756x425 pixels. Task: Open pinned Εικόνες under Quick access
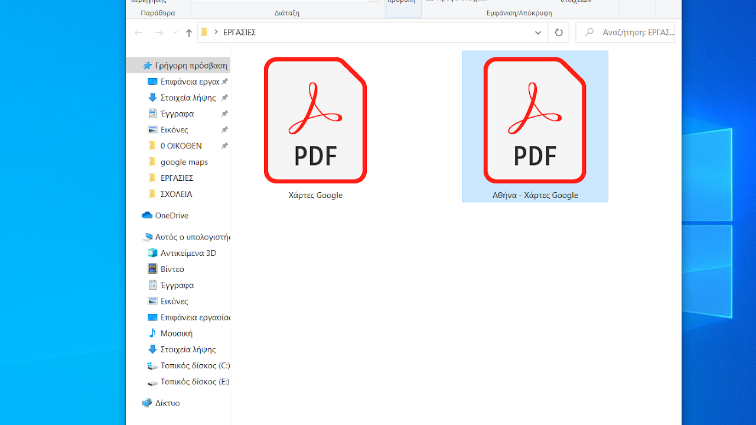click(168, 129)
